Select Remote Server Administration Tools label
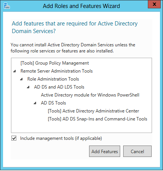The image size is (163, 171). click(56, 71)
